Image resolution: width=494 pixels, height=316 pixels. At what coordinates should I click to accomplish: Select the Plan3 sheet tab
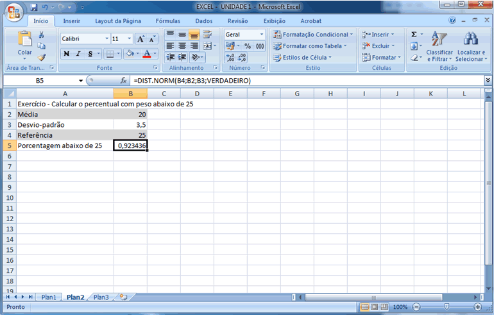[101, 297]
